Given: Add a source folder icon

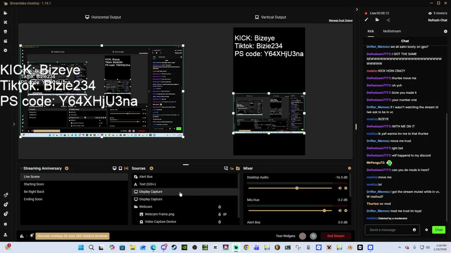Looking at the screenshot, I should [x=238, y=168].
